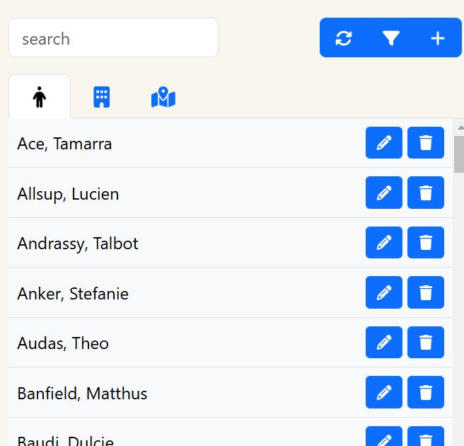This screenshot has width=464, height=446.
Task: Delete the Allsup, Lucien entry
Action: point(426,193)
